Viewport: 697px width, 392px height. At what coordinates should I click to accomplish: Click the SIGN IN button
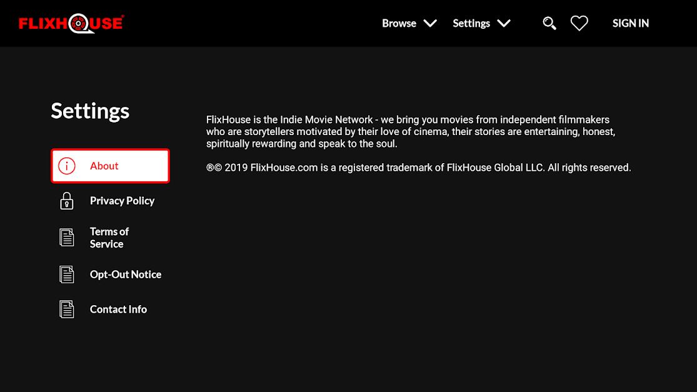coord(631,23)
